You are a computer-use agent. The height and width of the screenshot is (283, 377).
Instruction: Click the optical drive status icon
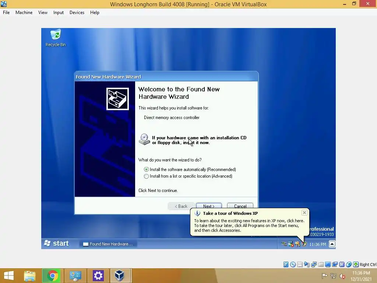click(293, 265)
